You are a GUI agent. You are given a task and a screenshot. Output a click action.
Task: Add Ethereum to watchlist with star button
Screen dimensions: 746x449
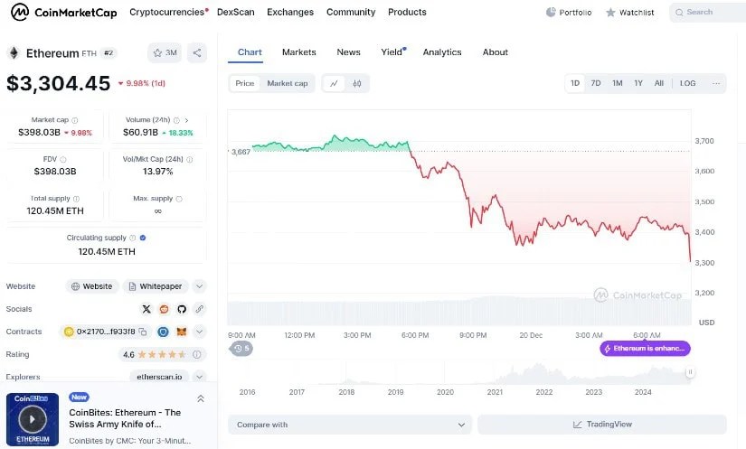click(x=165, y=52)
